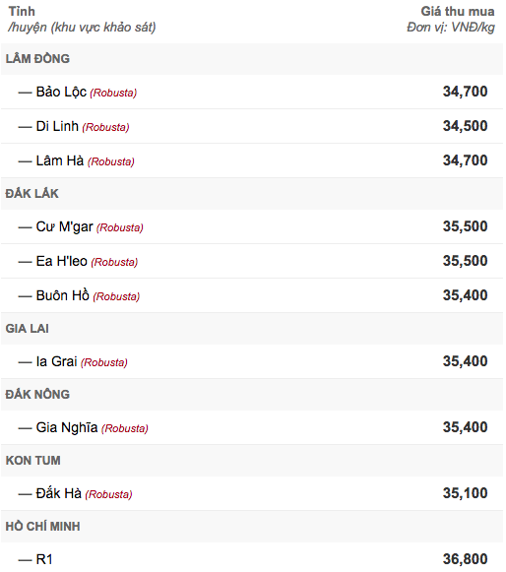The height and width of the screenshot is (572, 506).
Task: Click the Tỉnh column header
Action: click(22, 11)
